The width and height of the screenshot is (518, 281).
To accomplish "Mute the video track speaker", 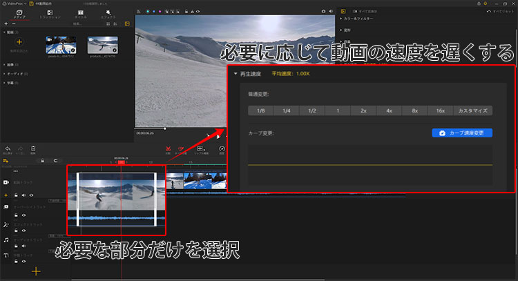I will click(23, 195).
